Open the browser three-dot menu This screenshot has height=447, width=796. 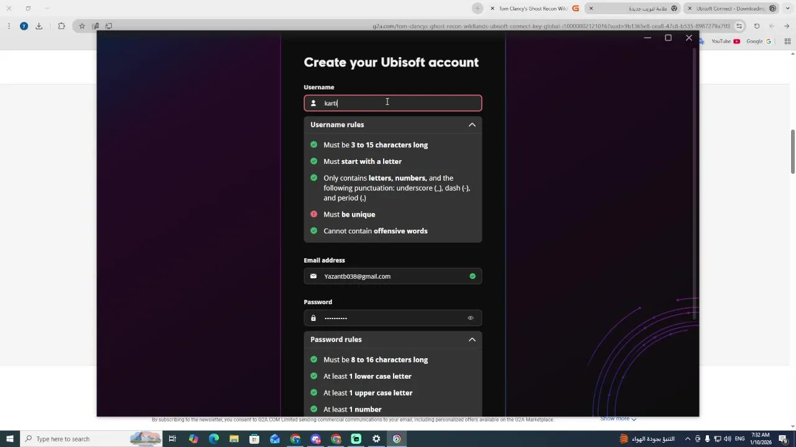[x=9, y=26]
